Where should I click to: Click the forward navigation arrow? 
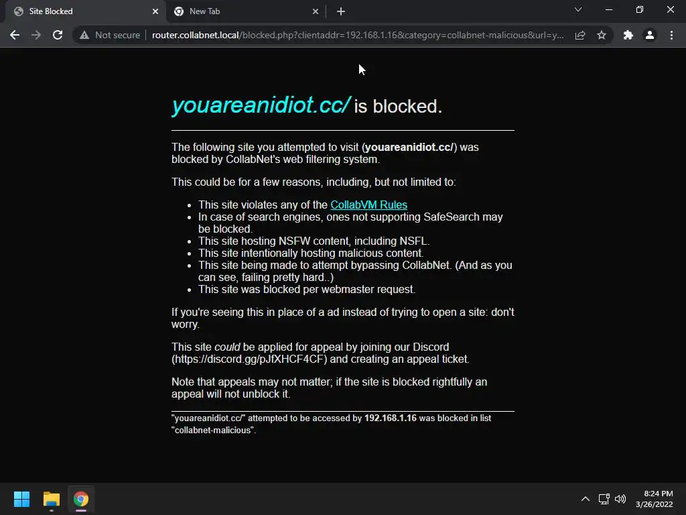tap(36, 35)
